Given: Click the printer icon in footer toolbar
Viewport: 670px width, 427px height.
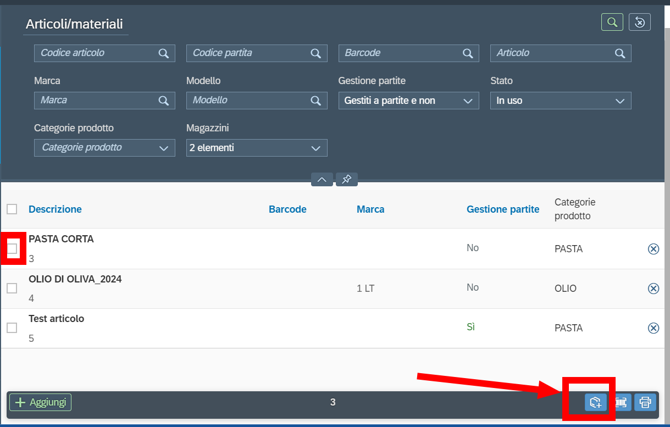Looking at the screenshot, I should [645, 402].
